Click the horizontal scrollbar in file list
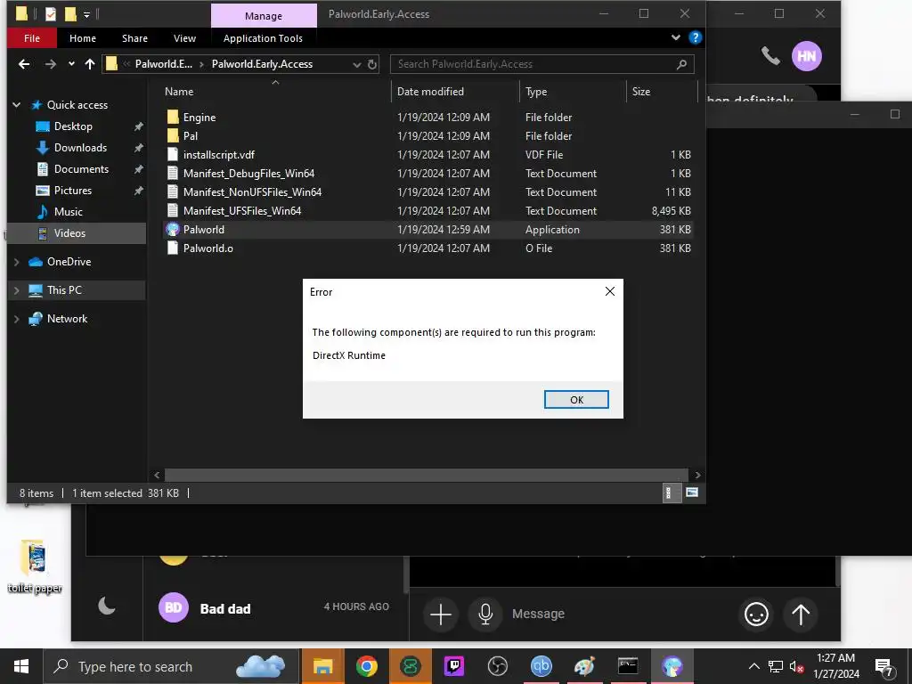 click(x=427, y=476)
